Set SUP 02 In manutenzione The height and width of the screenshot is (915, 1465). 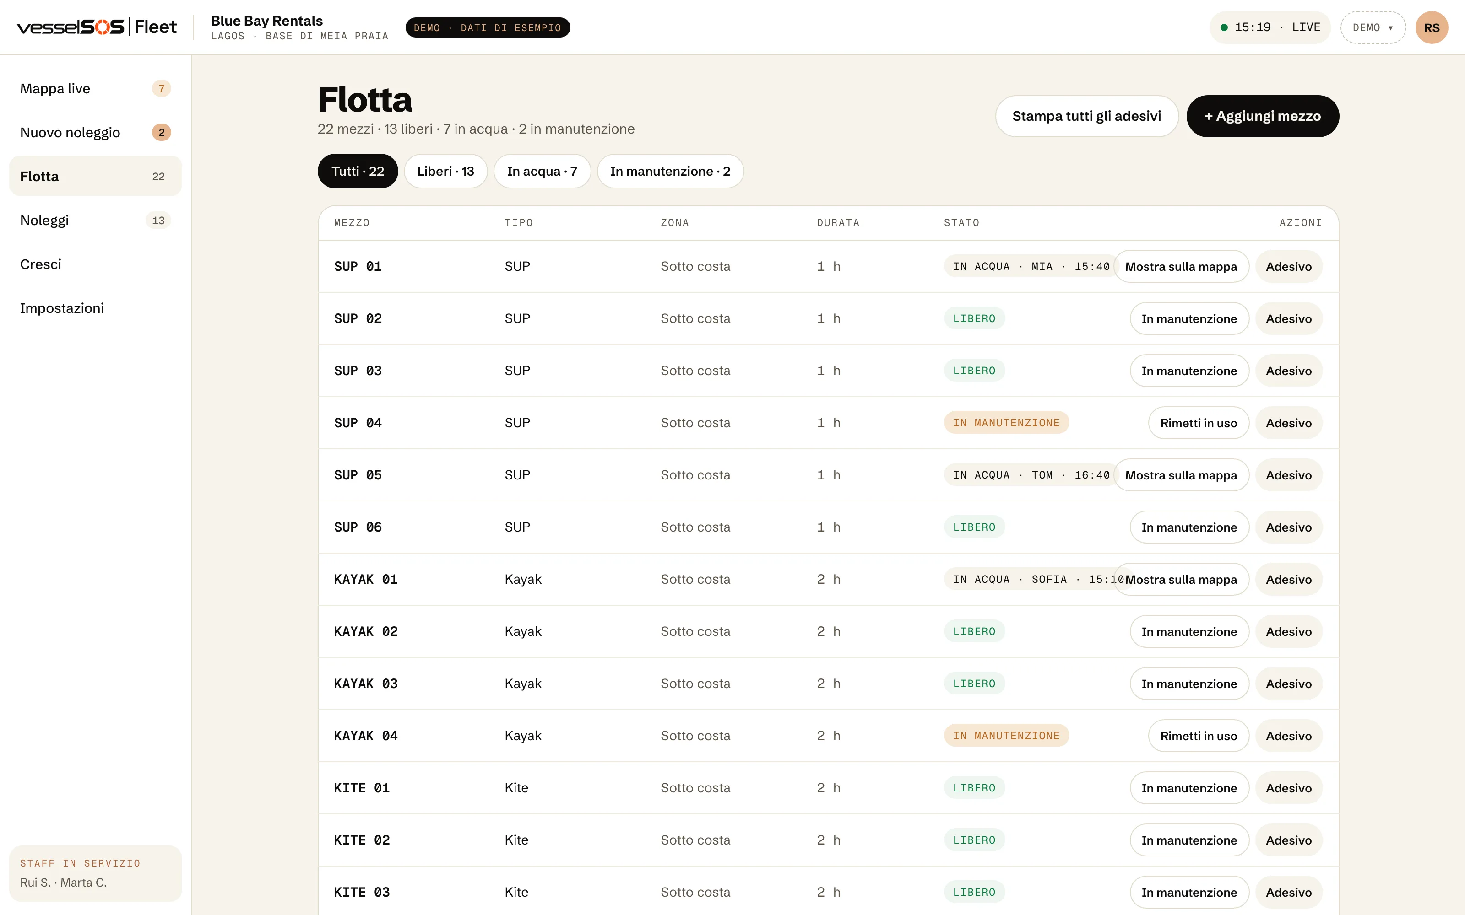1189,318
